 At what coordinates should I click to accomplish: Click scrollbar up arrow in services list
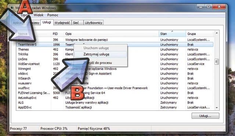(x=217, y=33)
